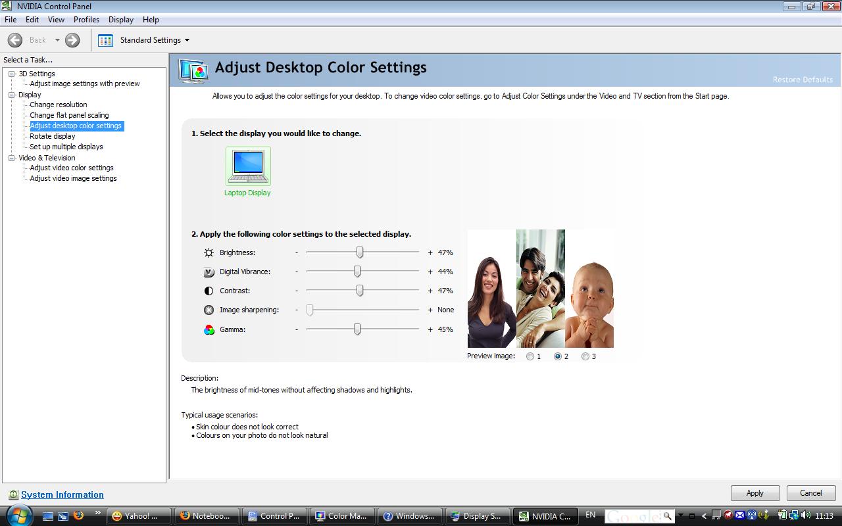The height and width of the screenshot is (526, 842).
Task: Click Show Desktop quick launch icon
Action: [47, 516]
